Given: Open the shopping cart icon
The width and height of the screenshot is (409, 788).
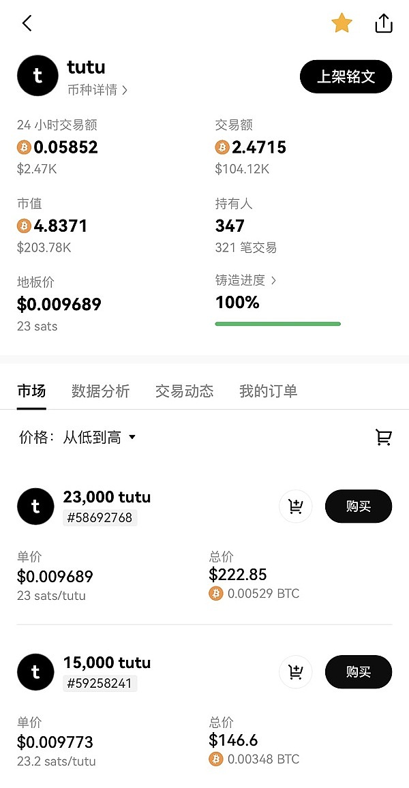Looking at the screenshot, I should tap(384, 438).
